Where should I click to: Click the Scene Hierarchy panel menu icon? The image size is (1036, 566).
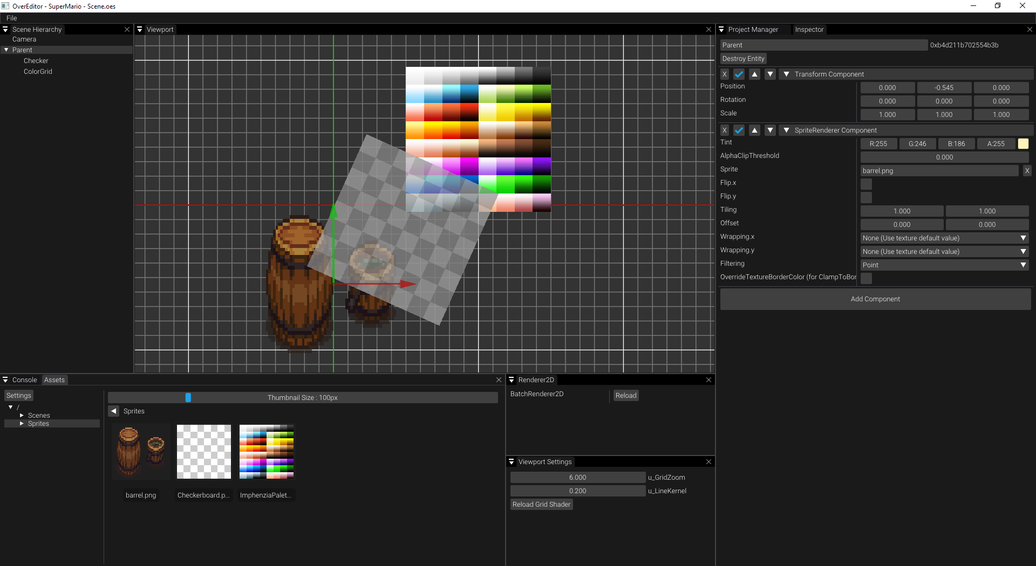coord(4,29)
